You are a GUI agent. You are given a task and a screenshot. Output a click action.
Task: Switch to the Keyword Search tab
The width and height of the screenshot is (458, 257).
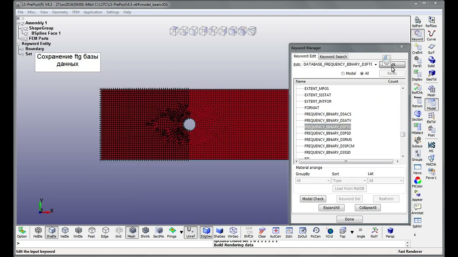click(x=333, y=56)
